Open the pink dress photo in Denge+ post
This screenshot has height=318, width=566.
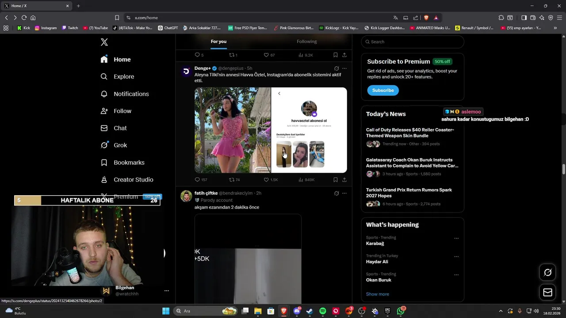click(x=233, y=130)
